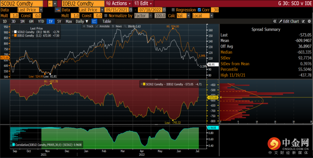313x158 pixels.
Task: Expand the Daily periodicity dropdown
Action: coord(82,21)
